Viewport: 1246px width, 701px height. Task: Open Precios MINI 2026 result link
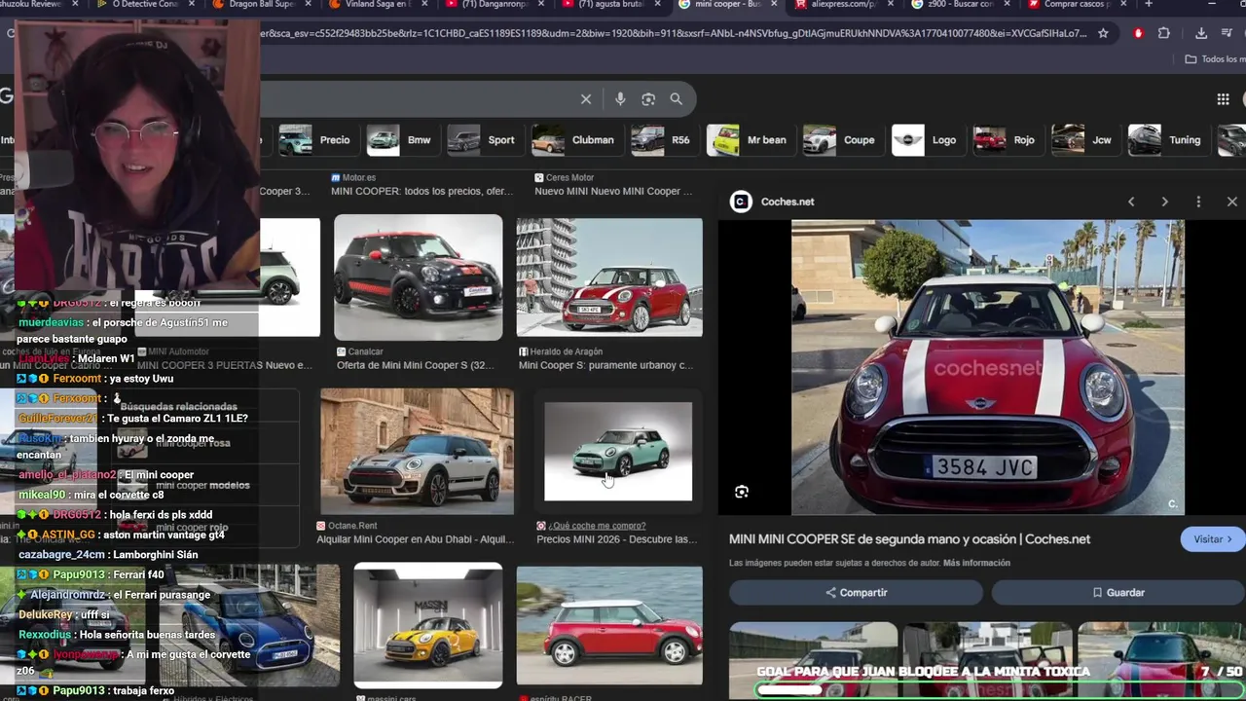pyautogui.click(x=617, y=539)
